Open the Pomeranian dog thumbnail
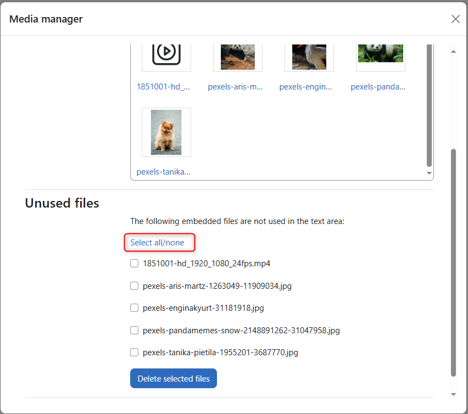The height and width of the screenshot is (414, 468). 166,132
